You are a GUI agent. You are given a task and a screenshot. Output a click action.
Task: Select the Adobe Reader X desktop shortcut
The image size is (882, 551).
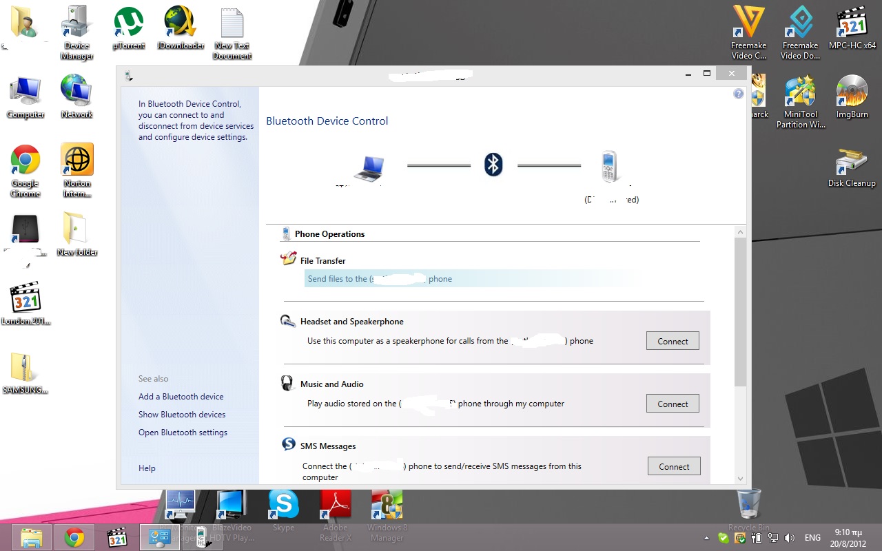pos(336,515)
